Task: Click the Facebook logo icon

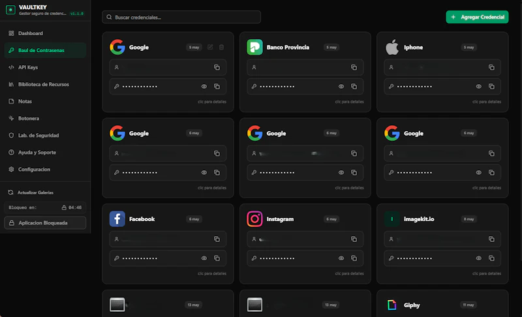Action: (117, 219)
